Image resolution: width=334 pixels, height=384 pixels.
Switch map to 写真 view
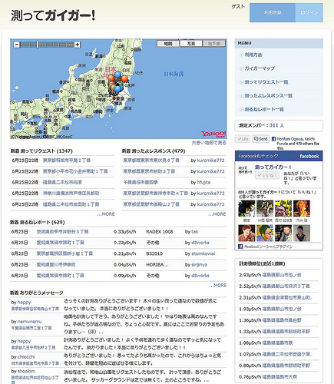pyautogui.click(x=191, y=44)
